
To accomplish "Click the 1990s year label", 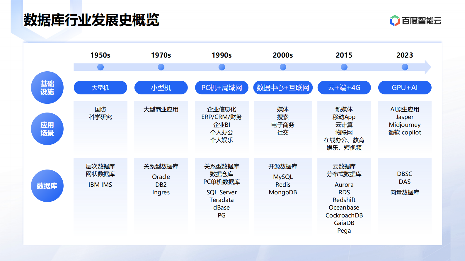I will click(222, 55).
